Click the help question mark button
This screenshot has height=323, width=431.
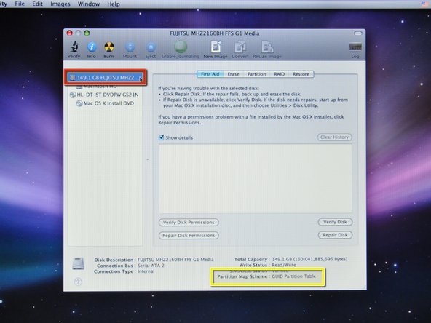pos(78,282)
